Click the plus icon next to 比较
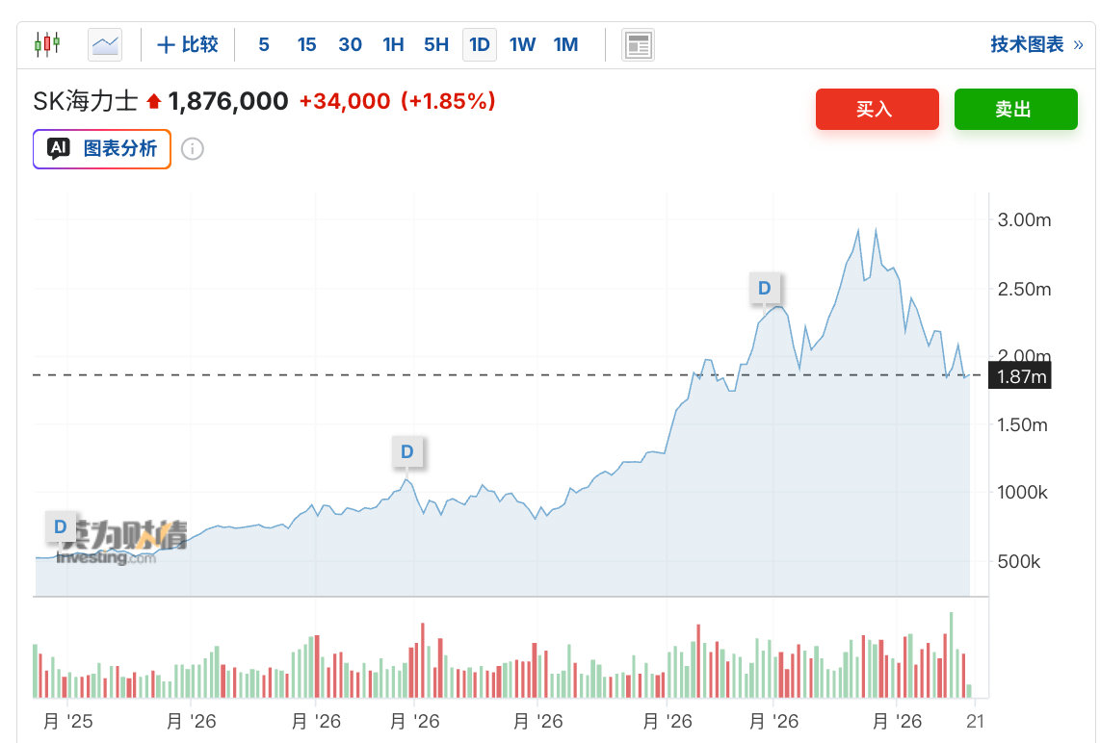This screenshot has height=743, width=1100. [x=166, y=45]
